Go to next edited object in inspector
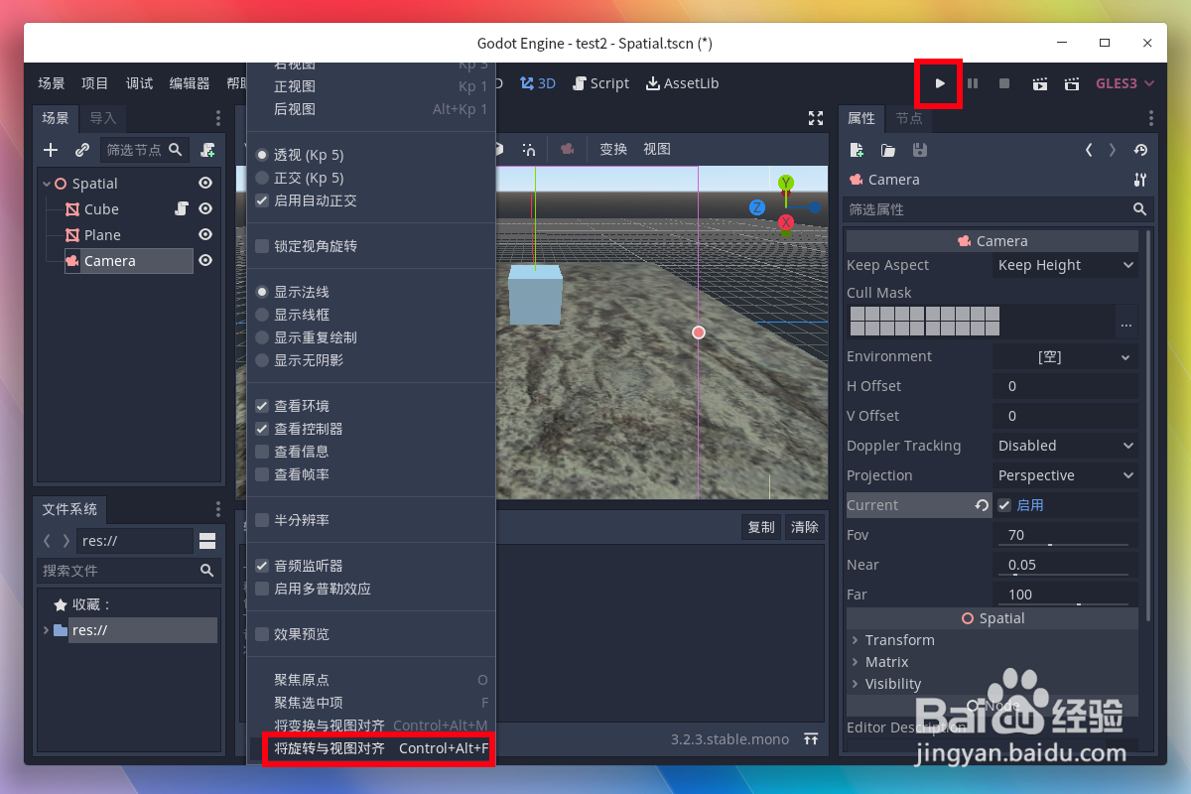 [1112, 150]
